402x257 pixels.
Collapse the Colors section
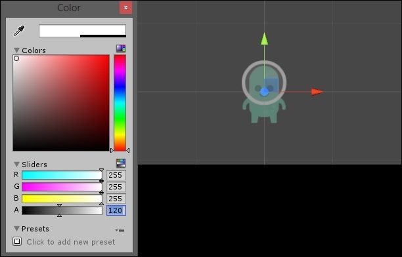(16, 50)
